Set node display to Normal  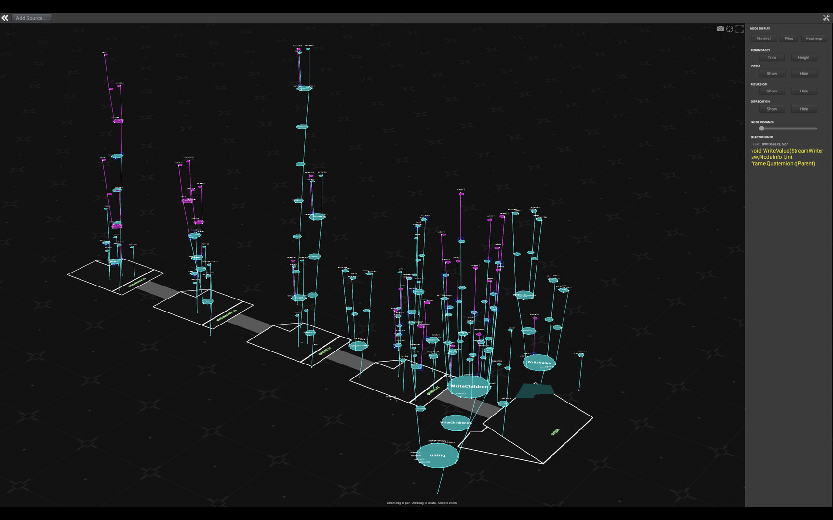764,39
